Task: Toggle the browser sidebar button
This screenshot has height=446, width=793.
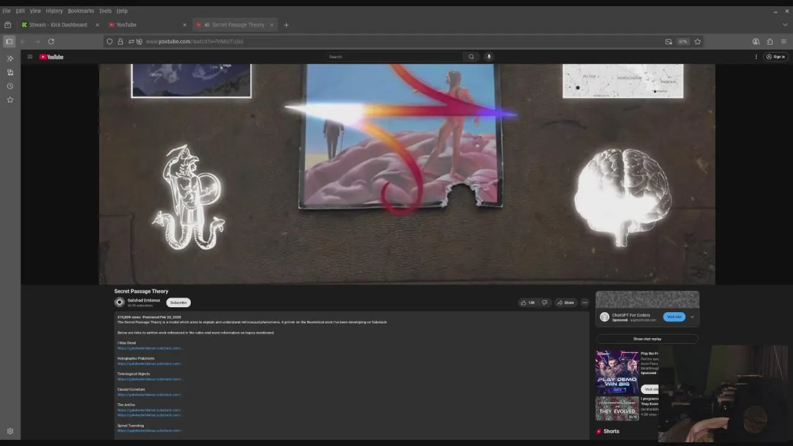Action: coord(9,42)
